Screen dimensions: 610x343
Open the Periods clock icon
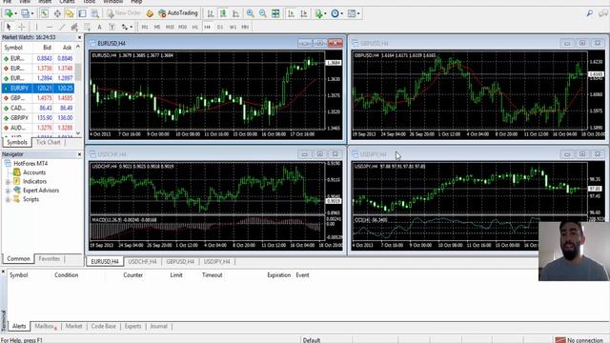335,13
